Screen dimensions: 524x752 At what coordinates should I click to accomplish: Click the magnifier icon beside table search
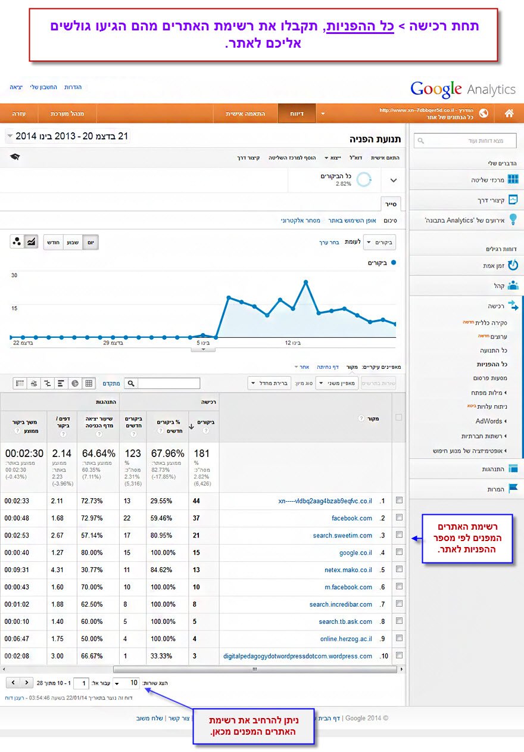click(x=130, y=383)
